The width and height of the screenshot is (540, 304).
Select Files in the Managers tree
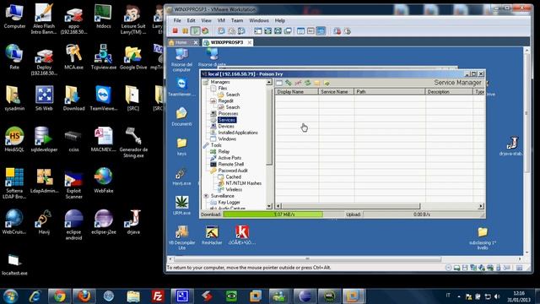pos(223,88)
